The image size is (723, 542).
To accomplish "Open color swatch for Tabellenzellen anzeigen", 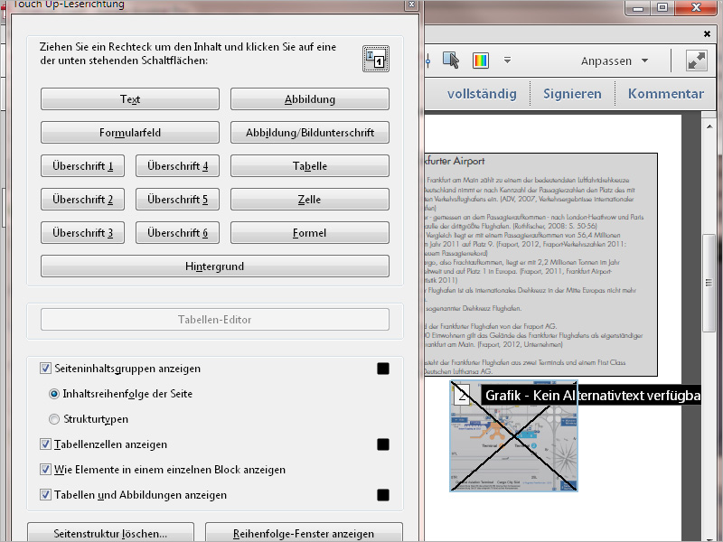I will pyautogui.click(x=382, y=444).
